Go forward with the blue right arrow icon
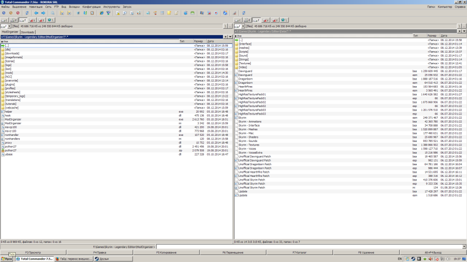 (43, 13)
